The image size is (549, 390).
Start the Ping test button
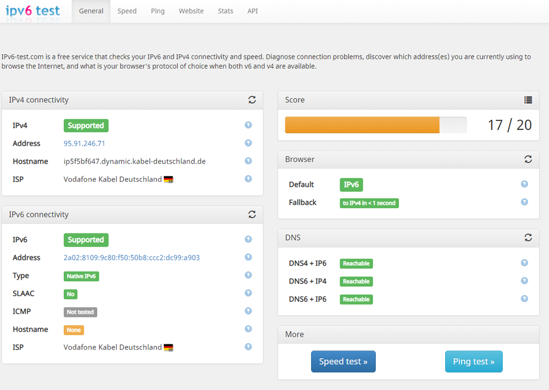point(474,361)
